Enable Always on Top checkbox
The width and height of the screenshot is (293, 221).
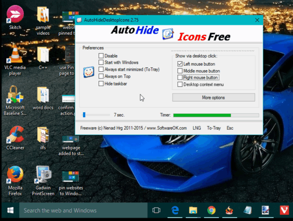101,76
